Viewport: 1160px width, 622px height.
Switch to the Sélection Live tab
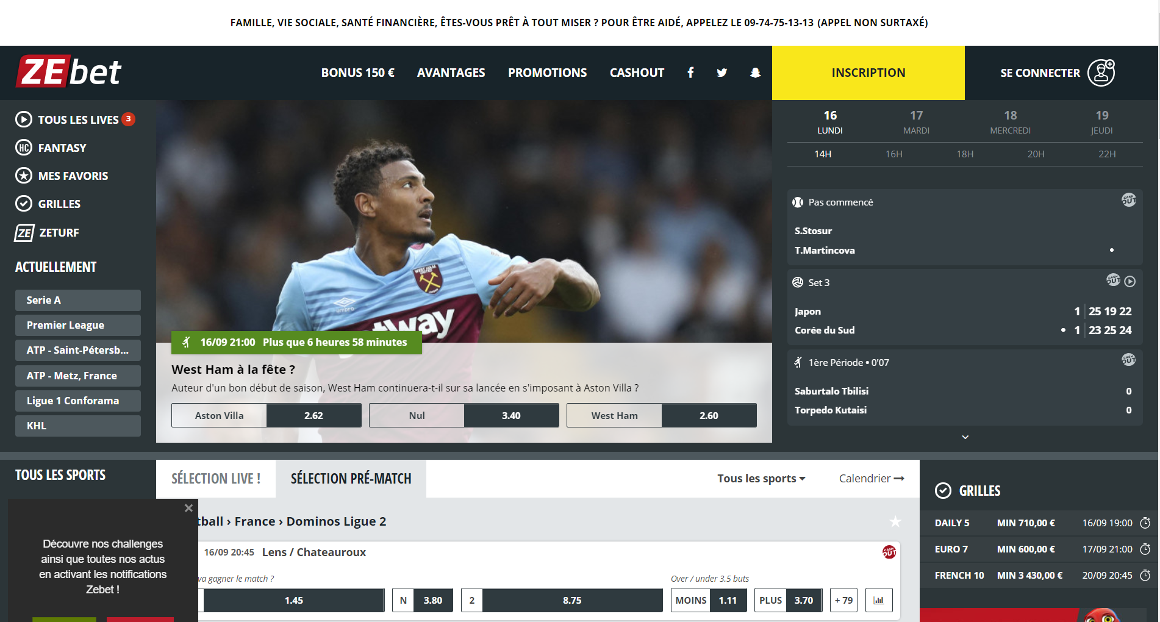(216, 479)
